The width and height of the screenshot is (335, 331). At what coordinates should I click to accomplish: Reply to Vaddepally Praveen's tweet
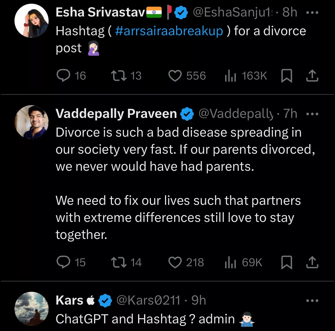click(x=63, y=262)
